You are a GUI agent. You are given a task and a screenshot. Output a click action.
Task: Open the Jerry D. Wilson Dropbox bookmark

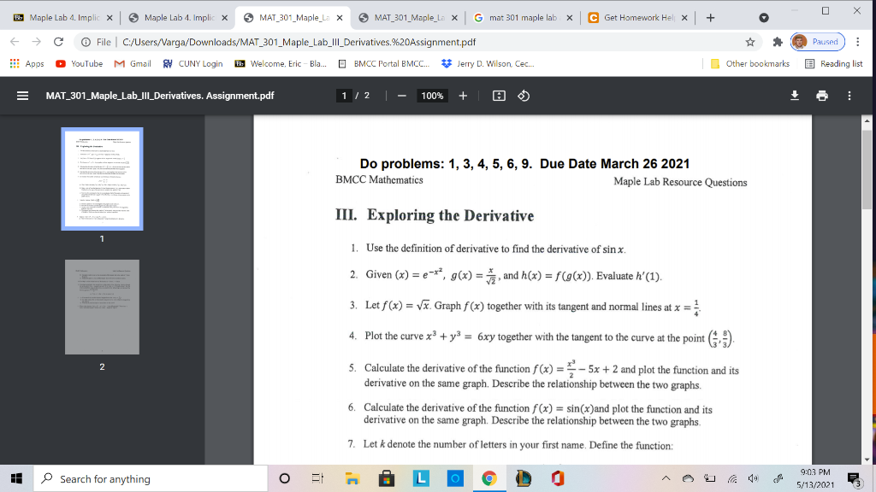tap(488, 63)
